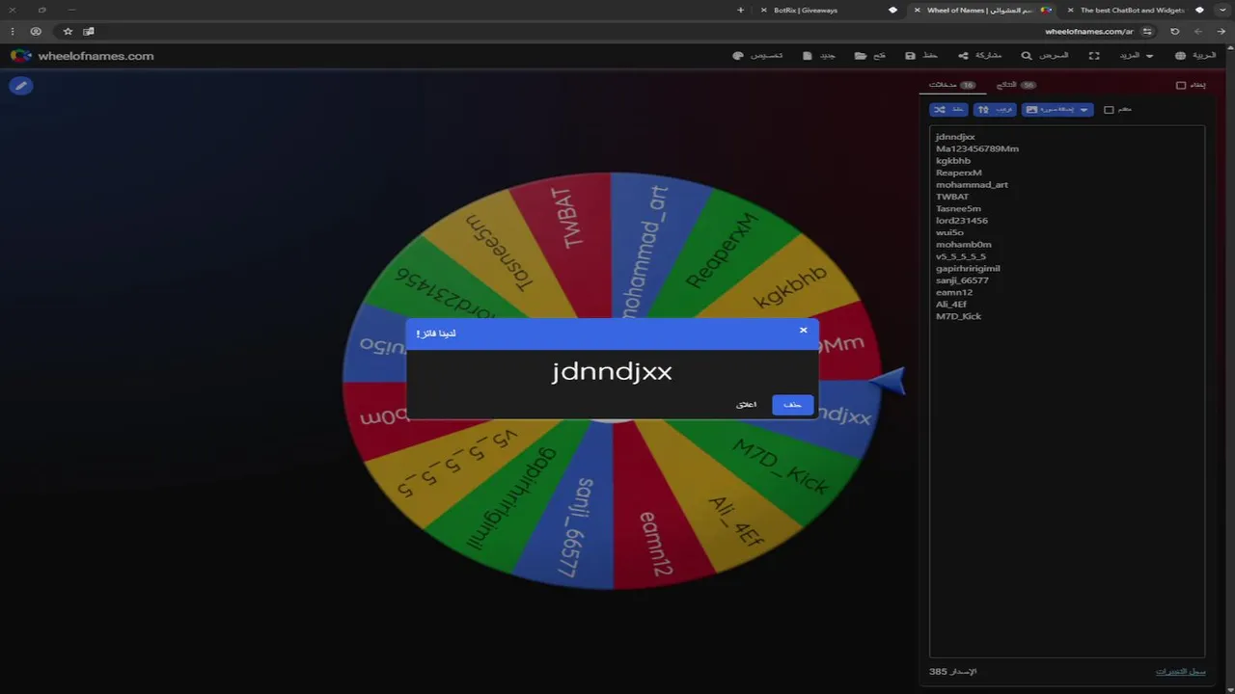The image size is (1235, 694).
Task: Click entry TWBAT in the entries list
Action: (x=952, y=197)
